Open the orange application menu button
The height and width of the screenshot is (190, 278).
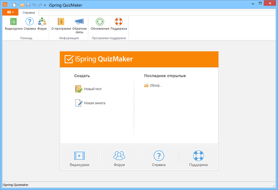[x=10, y=13]
